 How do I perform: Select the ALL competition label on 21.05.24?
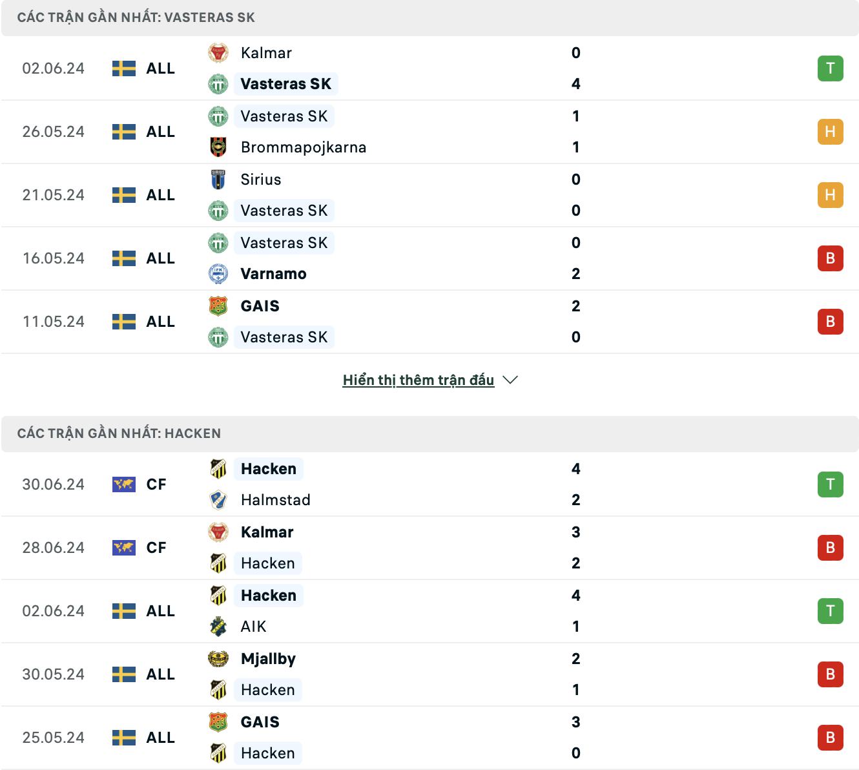point(161,195)
